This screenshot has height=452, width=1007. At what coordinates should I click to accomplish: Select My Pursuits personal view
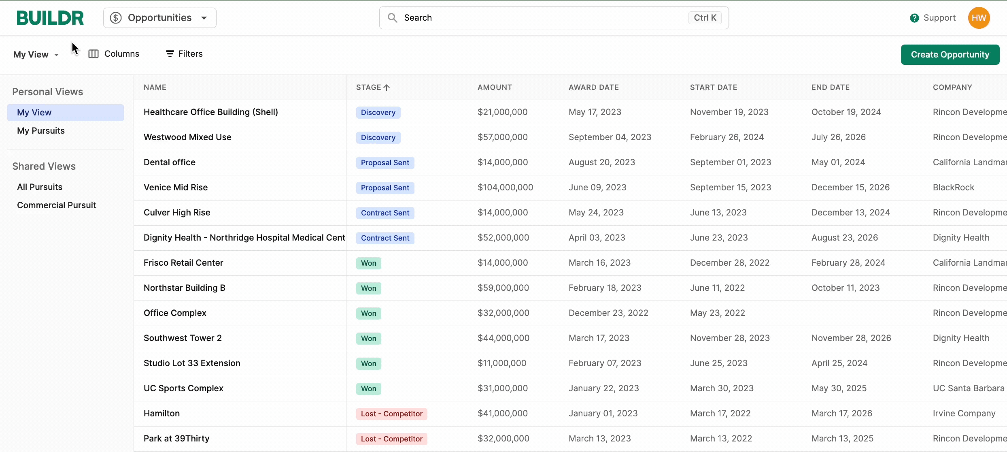(x=41, y=130)
